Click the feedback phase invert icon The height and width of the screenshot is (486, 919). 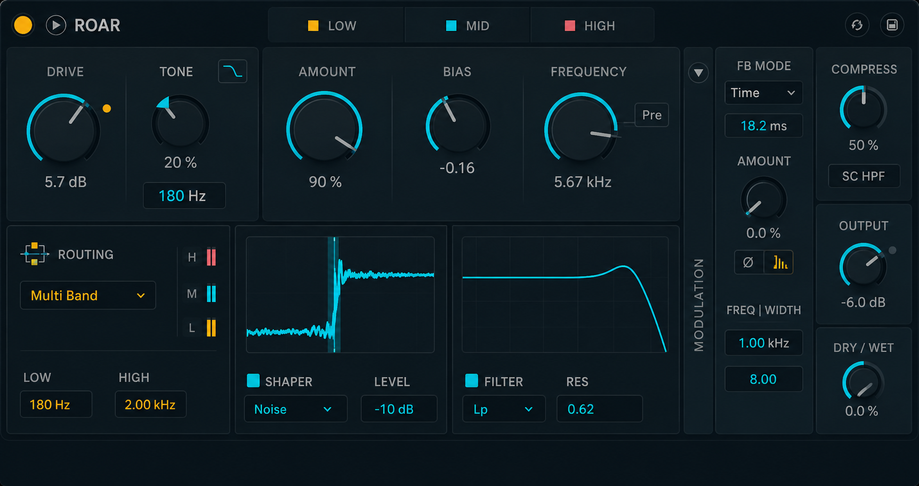748,262
